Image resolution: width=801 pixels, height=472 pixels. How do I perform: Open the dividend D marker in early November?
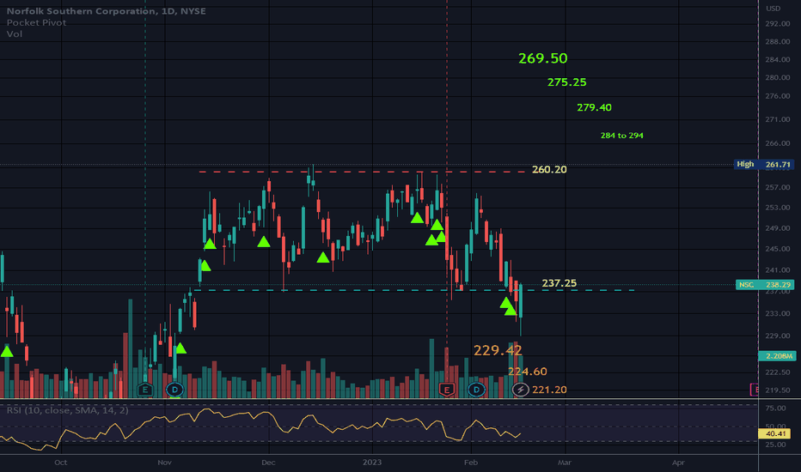point(174,390)
